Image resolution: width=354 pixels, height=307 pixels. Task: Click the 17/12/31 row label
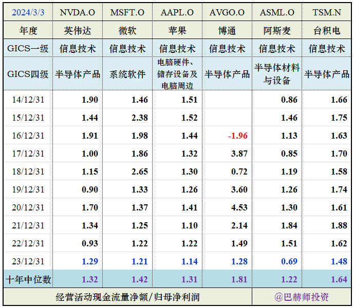[28, 153]
